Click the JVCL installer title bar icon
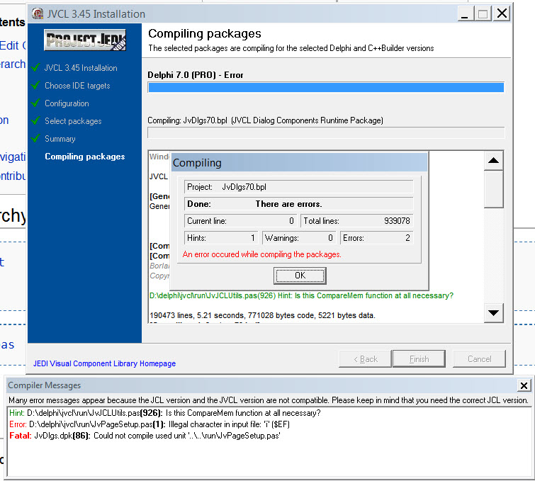 coord(37,13)
